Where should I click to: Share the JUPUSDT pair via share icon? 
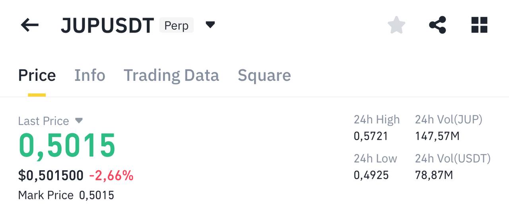(437, 25)
